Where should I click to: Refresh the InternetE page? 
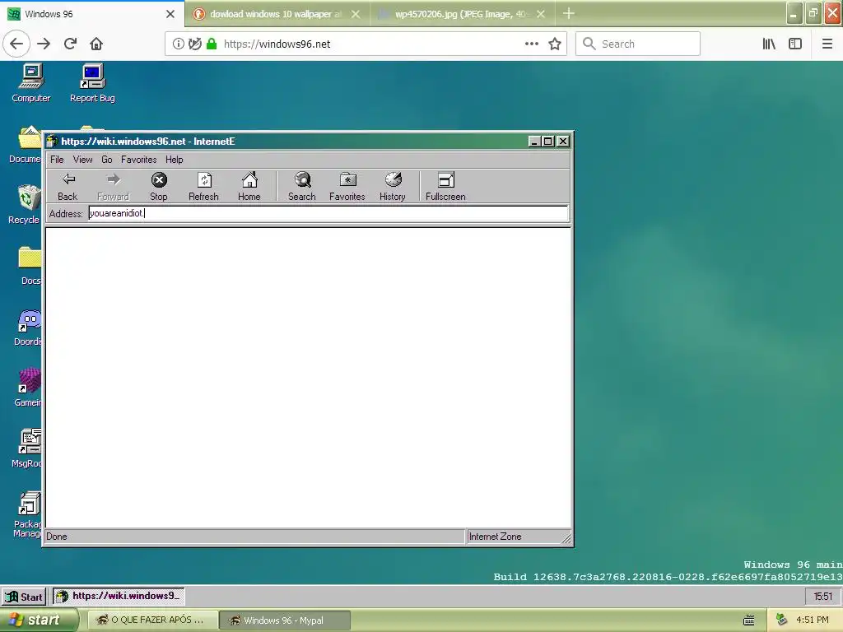[204, 187]
